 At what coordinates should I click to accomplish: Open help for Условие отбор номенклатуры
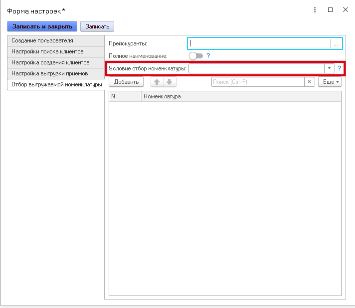[x=339, y=68]
